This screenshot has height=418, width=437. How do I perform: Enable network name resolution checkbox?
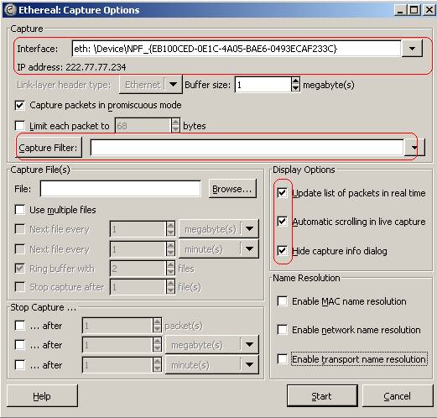[282, 330]
